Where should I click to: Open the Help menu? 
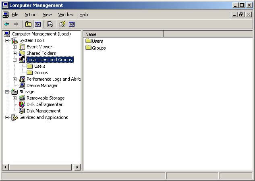[84, 15]
